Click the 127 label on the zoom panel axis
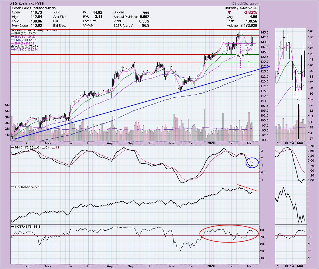Viewport: 319px width, 269px height. pos(310,139)
